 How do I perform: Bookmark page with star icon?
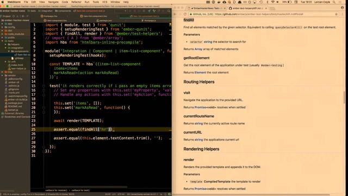coord(336,14)
